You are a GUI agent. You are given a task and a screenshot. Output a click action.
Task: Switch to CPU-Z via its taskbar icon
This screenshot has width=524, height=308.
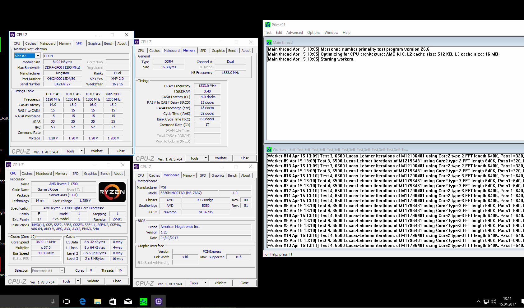tap(159, 301)
